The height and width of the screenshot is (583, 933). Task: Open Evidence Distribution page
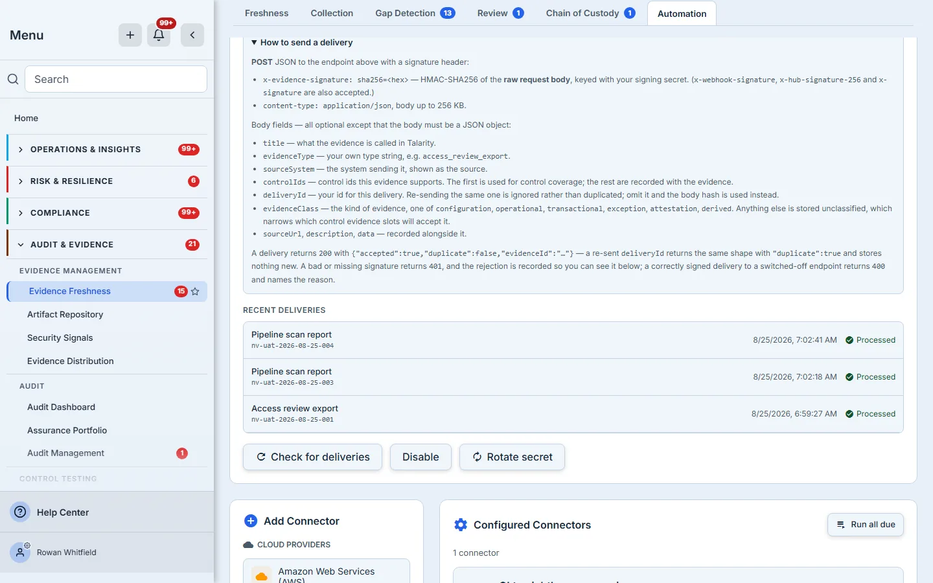(x=107, y=361)
